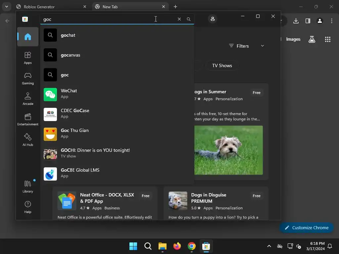Screen dimensions: 339x254
Task: Open Neat Office - DOCX, XLSX & PDF App title
Action: [107, 198]
